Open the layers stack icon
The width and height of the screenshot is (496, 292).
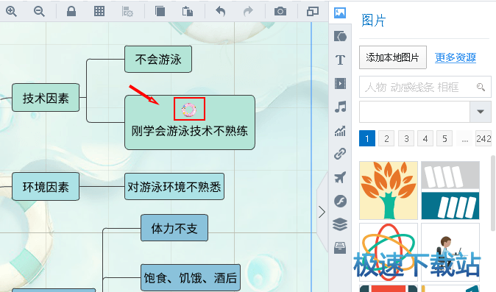coord(340,224)
